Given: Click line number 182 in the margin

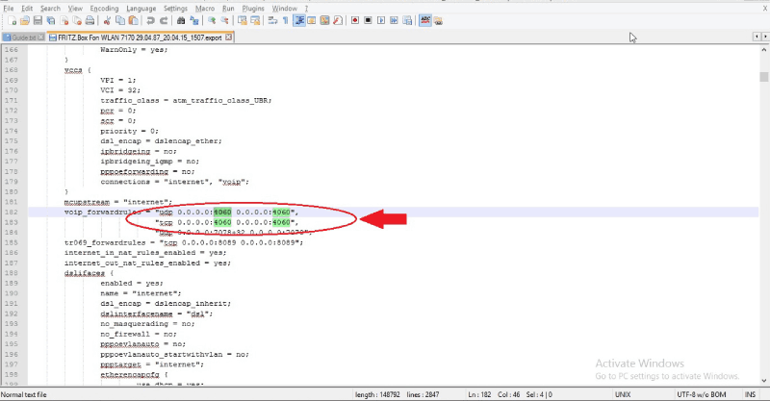Looking at the screenshot, I should point(12,212).
